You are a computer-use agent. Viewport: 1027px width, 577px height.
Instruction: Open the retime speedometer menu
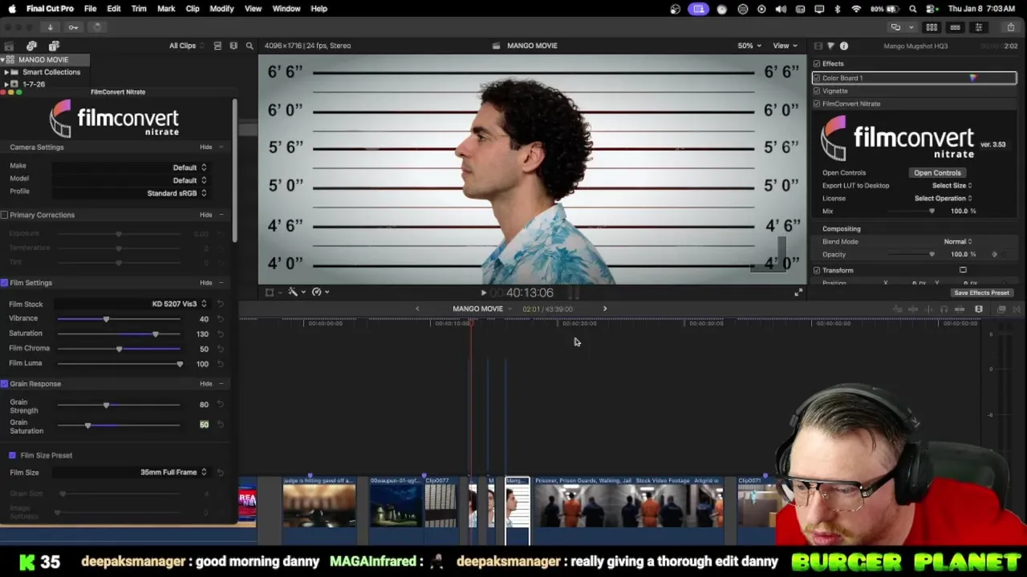point(319,292)
